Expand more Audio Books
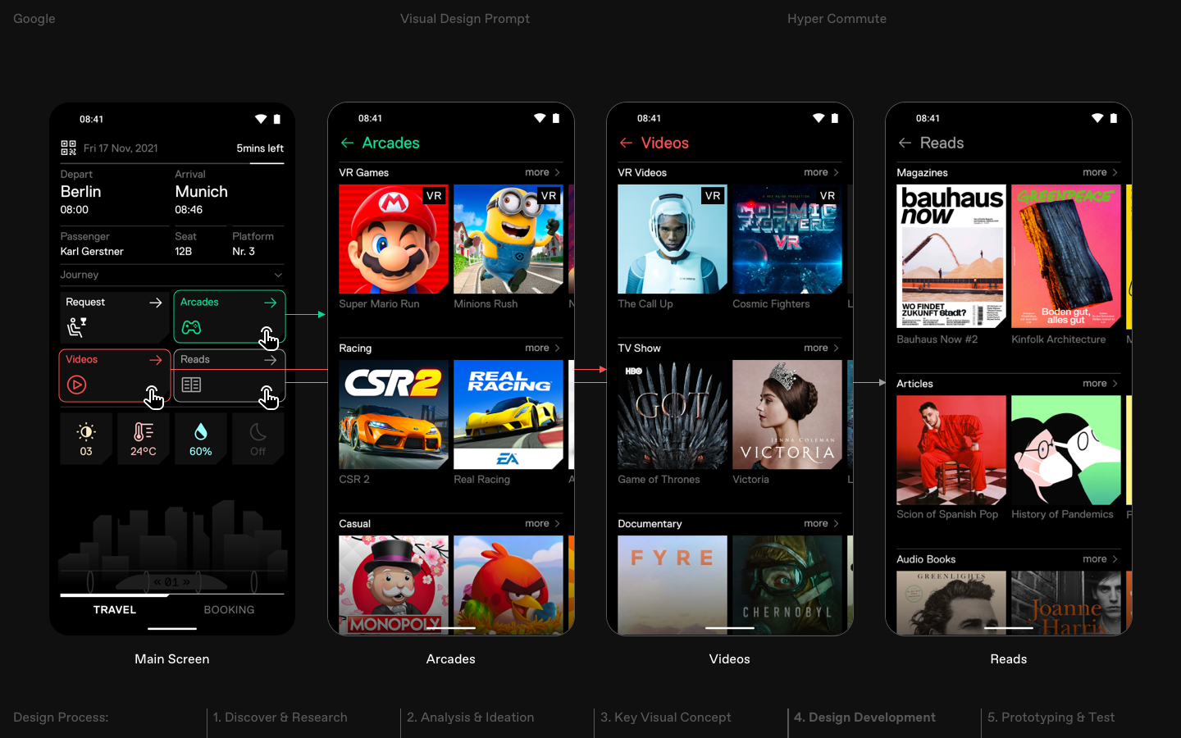Viewport: 1181px width, 738px height. tap(1101, 558)
